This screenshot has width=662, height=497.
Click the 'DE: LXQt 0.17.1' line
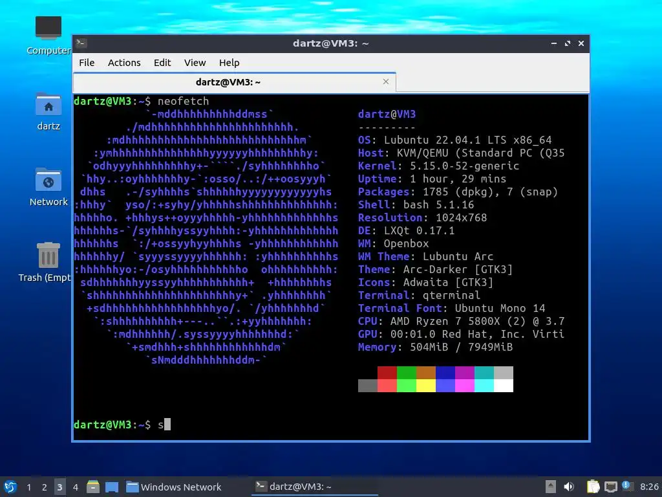click(406, 230)
